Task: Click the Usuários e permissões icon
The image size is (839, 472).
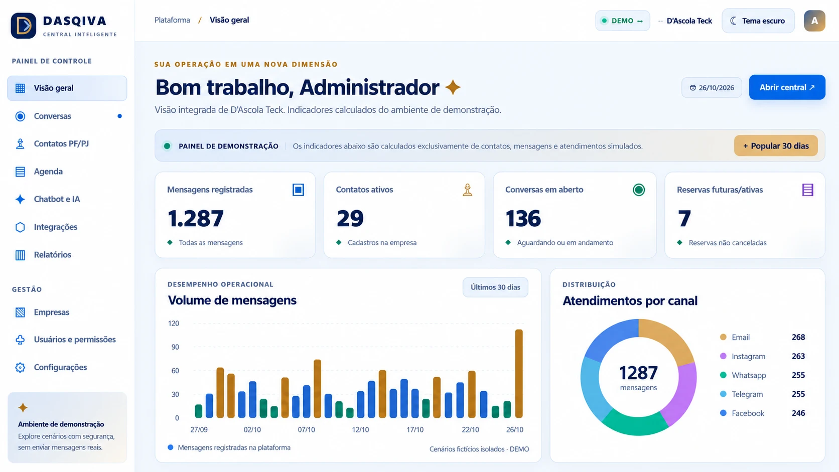Action: coord(20,340)
